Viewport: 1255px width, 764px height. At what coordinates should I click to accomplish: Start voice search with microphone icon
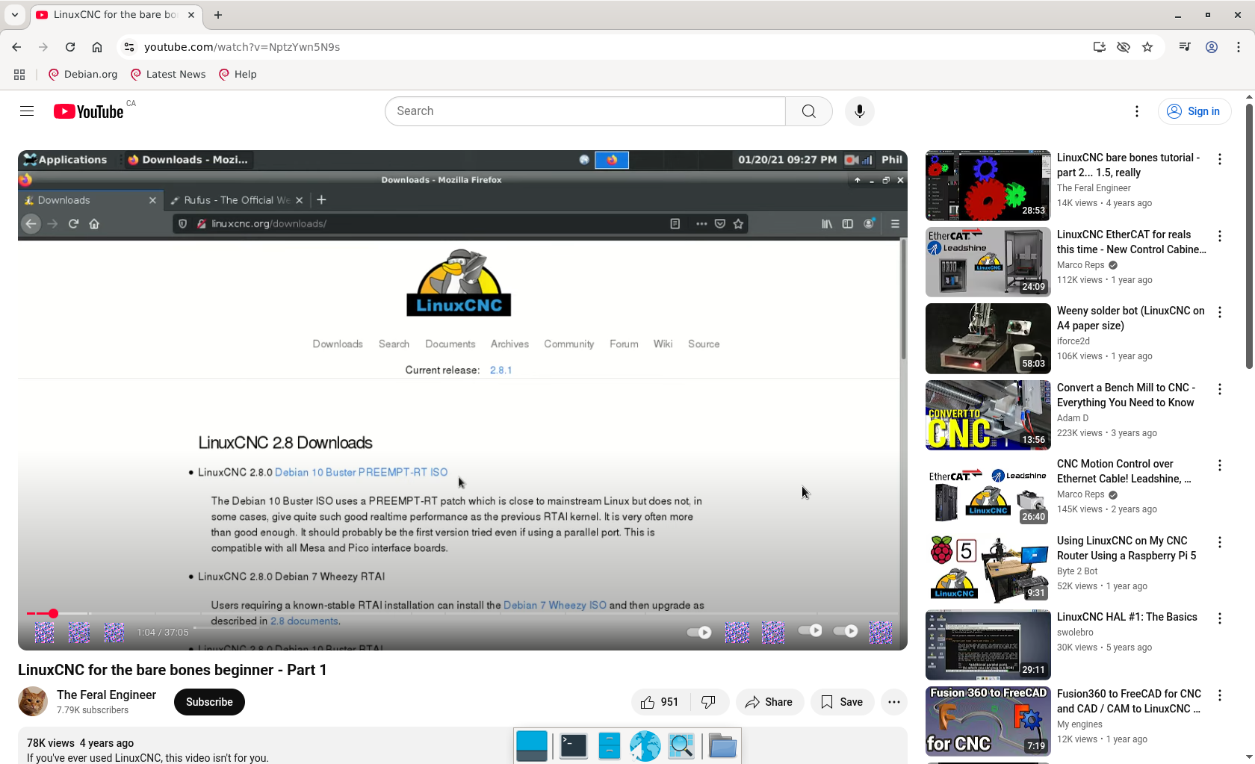click(x=860, y=111)
